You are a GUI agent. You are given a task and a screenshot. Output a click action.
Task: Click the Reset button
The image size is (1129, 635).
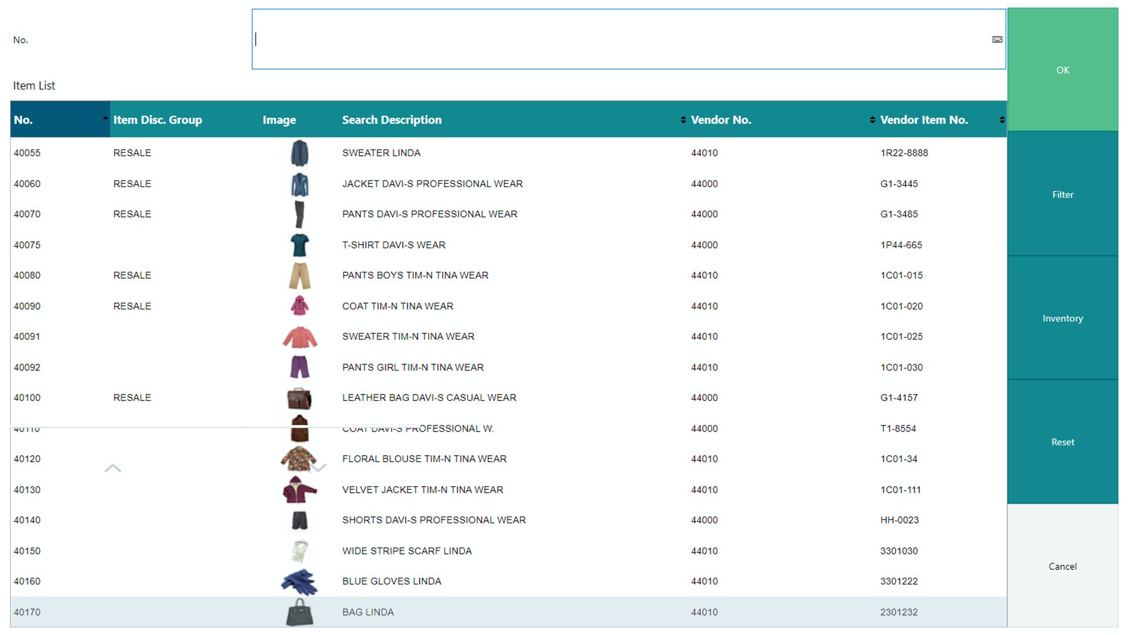(1063, 442)
